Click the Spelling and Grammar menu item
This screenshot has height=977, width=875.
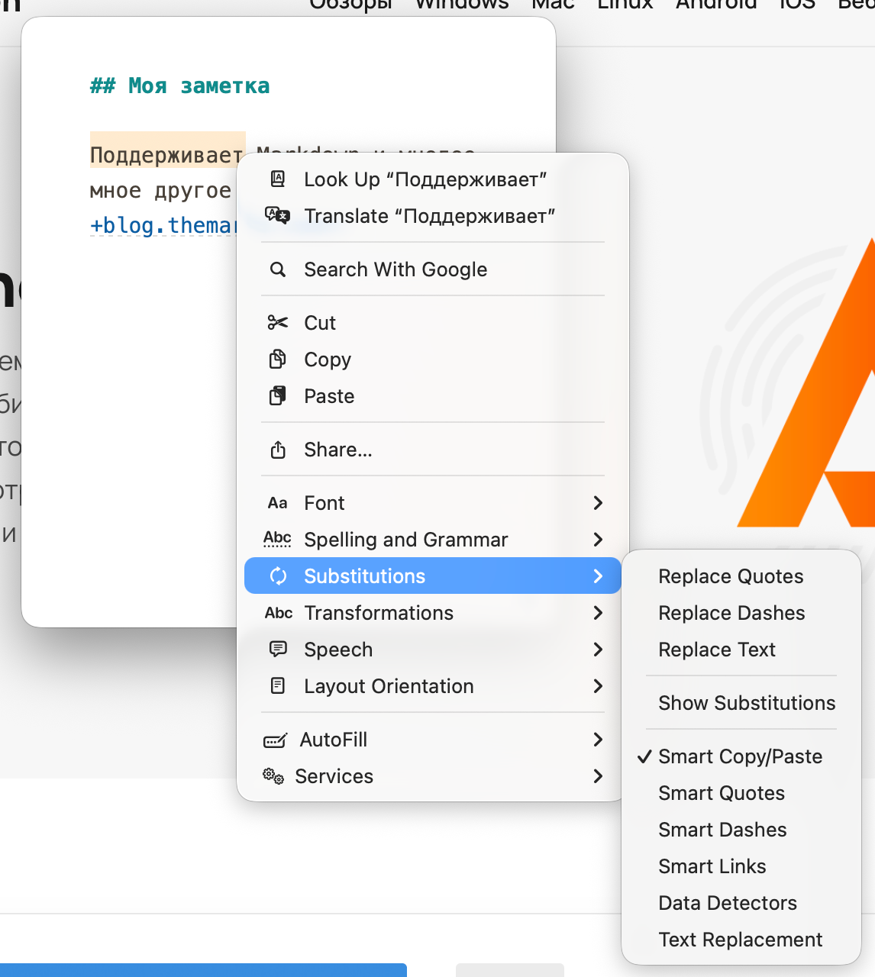[405, 540]
